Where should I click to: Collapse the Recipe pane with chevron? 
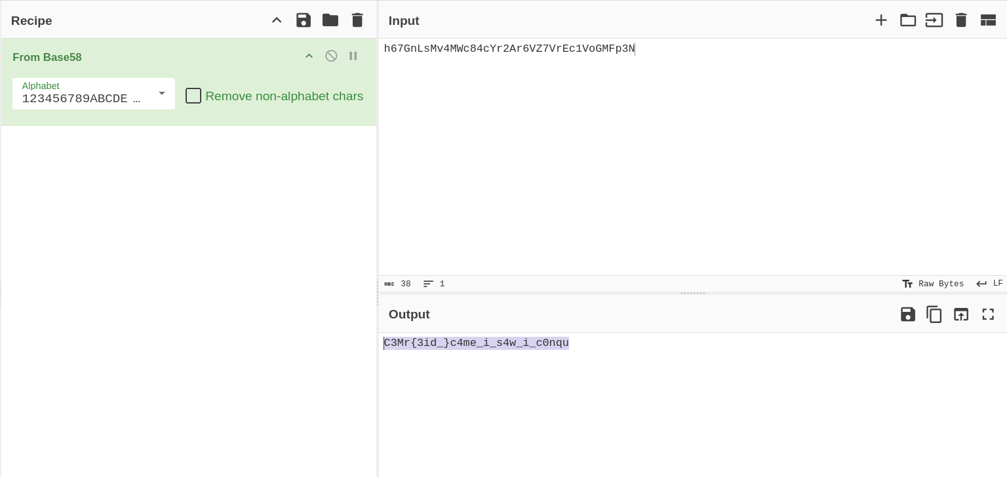coord(277,20)
